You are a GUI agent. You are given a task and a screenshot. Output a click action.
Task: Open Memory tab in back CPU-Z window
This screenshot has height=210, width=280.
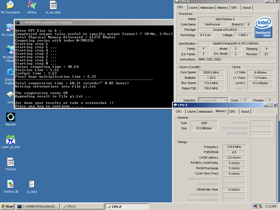pos(223,8)
